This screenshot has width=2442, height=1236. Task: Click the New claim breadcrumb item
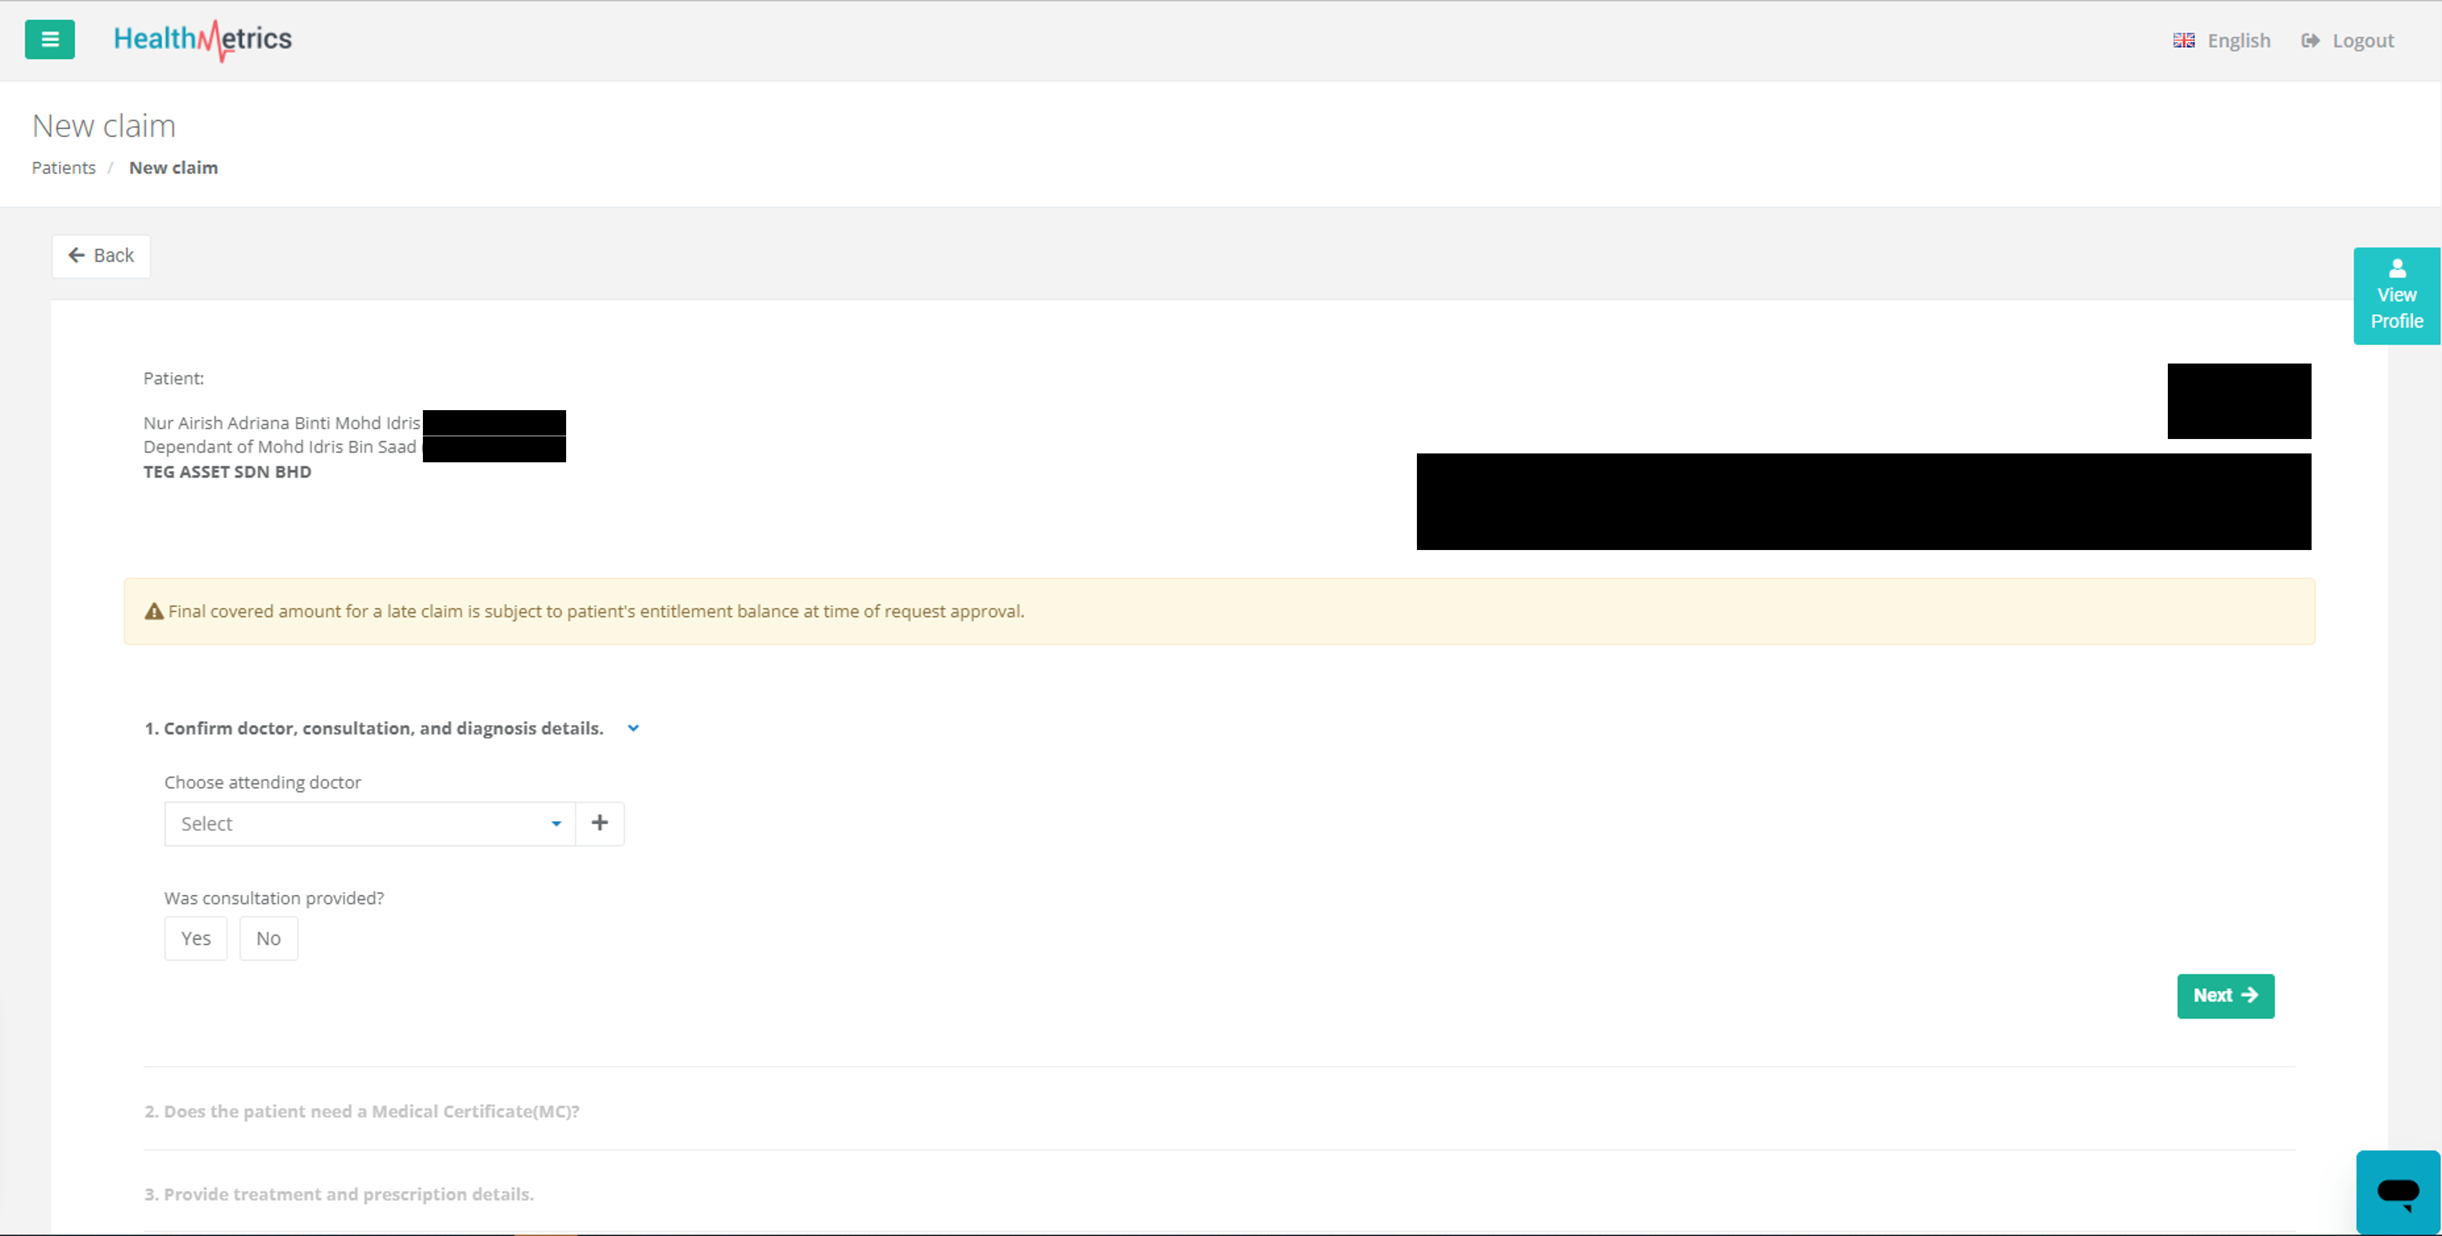tap(174, 168)
